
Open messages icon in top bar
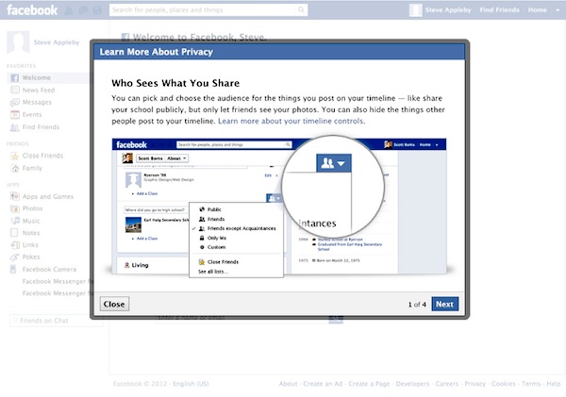[x=83, y=10]
